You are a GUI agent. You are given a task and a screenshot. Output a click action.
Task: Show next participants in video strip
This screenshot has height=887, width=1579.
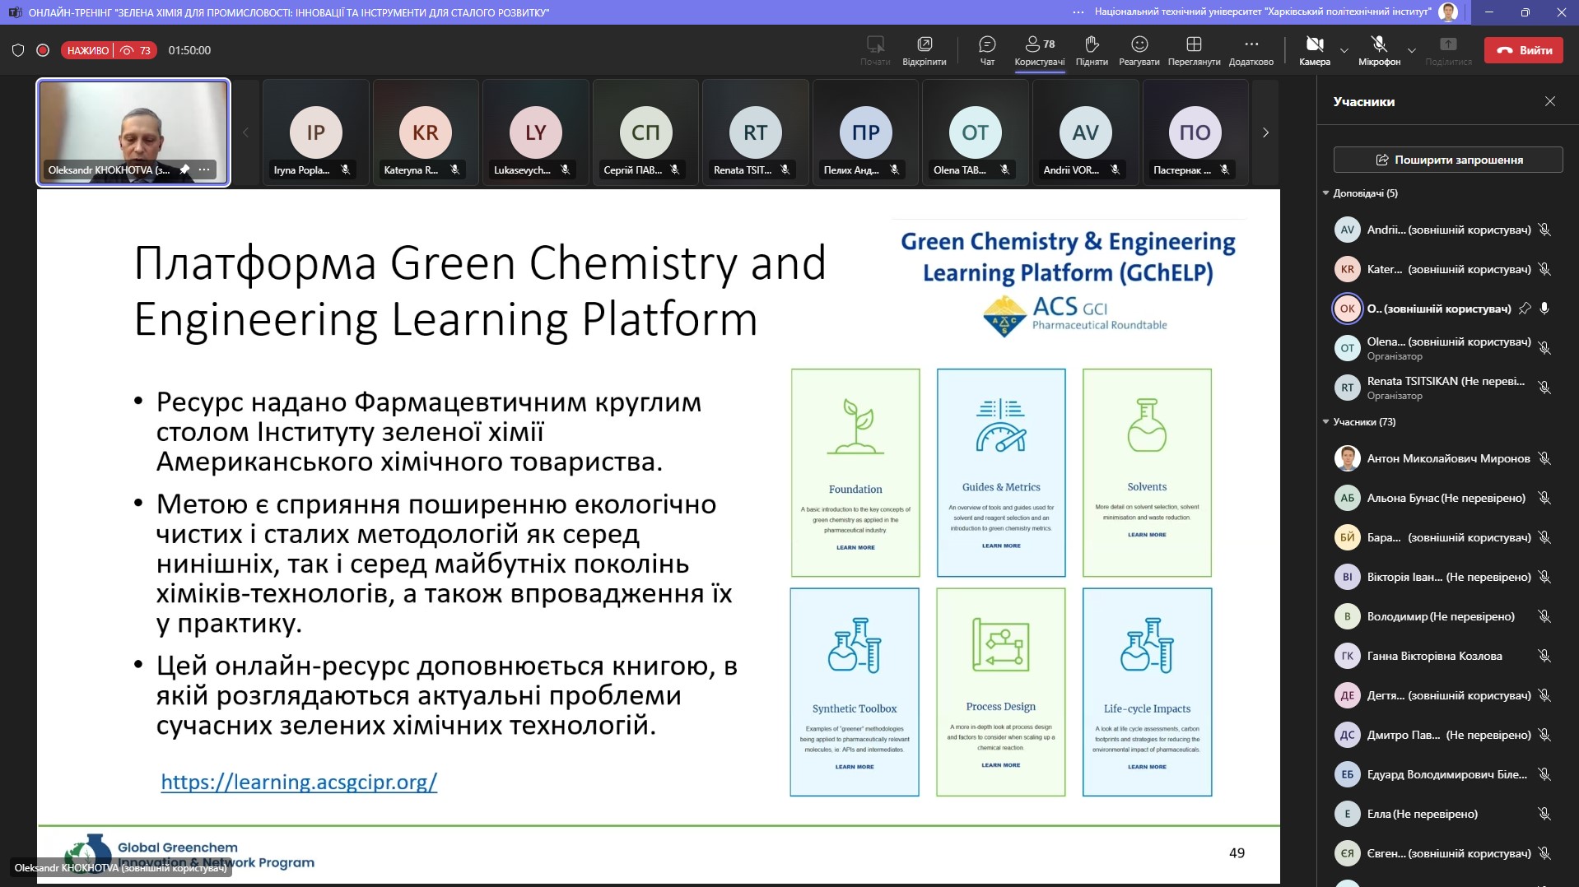click(x=1265, y=132)
